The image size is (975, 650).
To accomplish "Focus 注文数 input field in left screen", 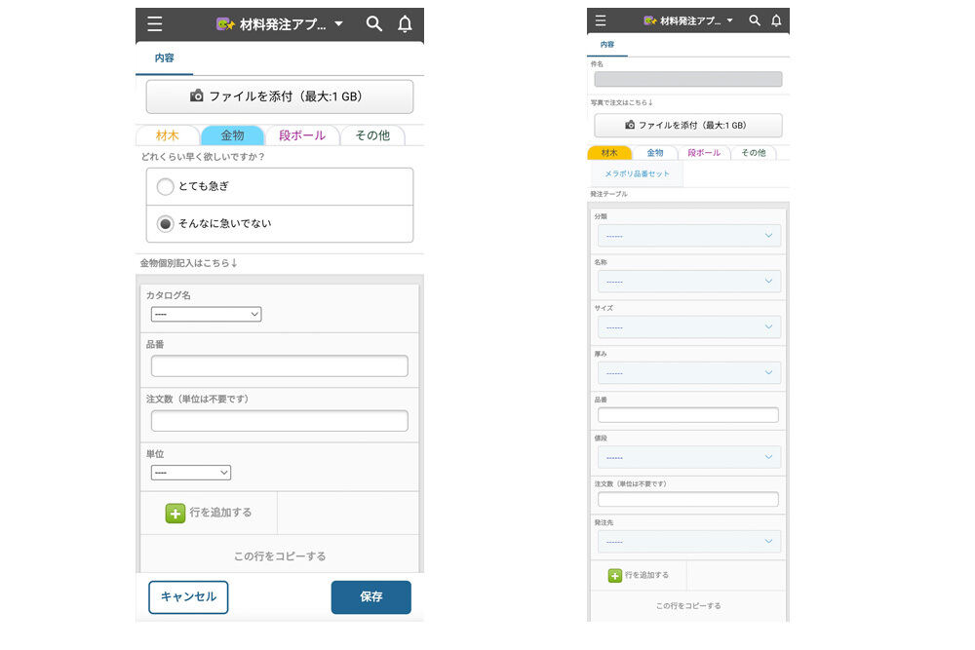I will (x=280, y=421).
